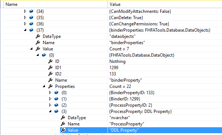Expand the (0) BinderPropertyID node
222x135 pixels.
(50, 93)
